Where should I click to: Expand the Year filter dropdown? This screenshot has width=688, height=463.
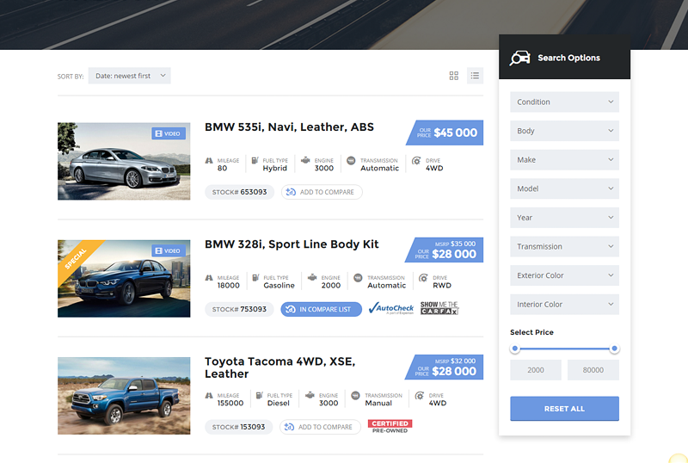click(564, 218)
